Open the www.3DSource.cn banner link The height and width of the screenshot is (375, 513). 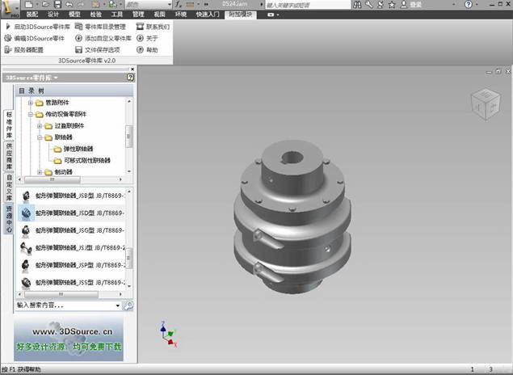pyautogui.click(x=69, y=339)
